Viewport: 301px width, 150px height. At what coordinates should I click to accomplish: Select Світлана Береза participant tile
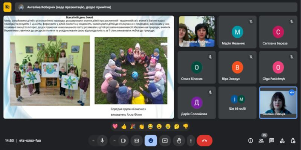[278, 32]
